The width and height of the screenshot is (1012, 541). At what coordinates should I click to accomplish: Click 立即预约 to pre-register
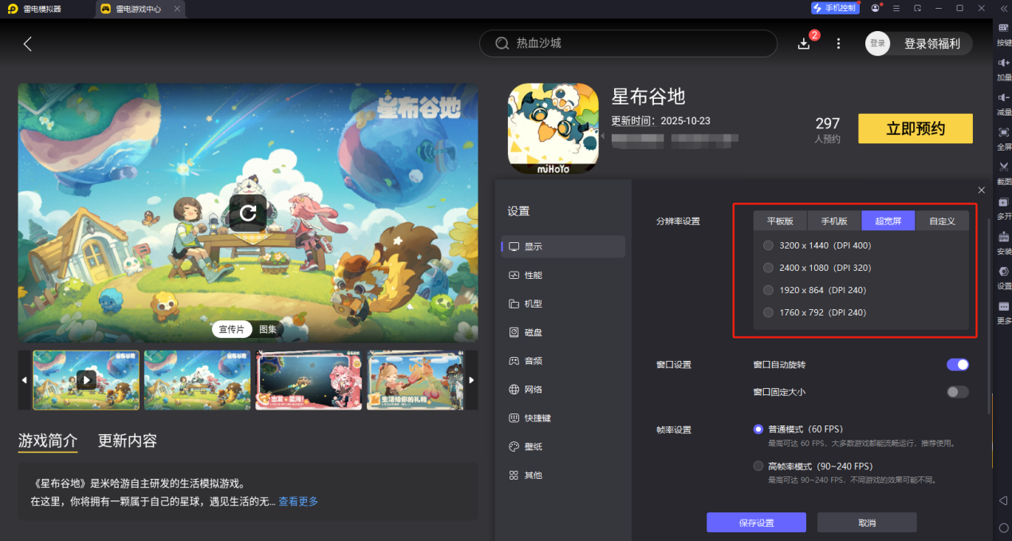point(914,128)
